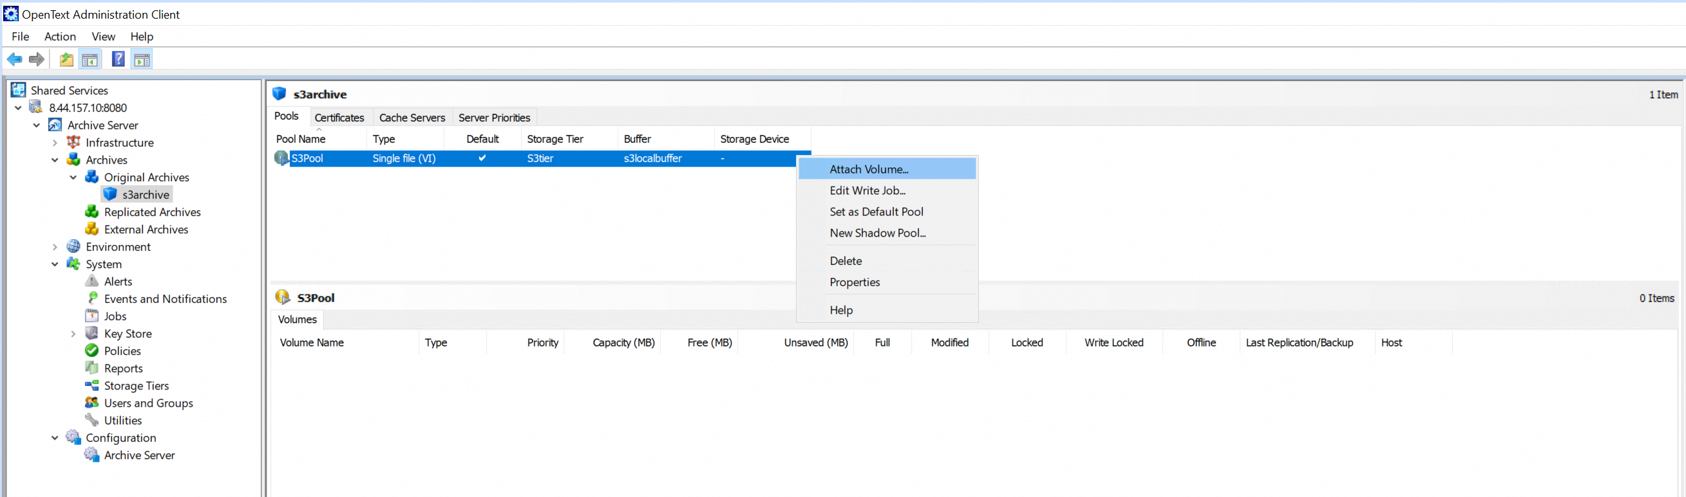Select the Volumes tab
Viewport: 1686px width, 497px height.
(297, 320)
